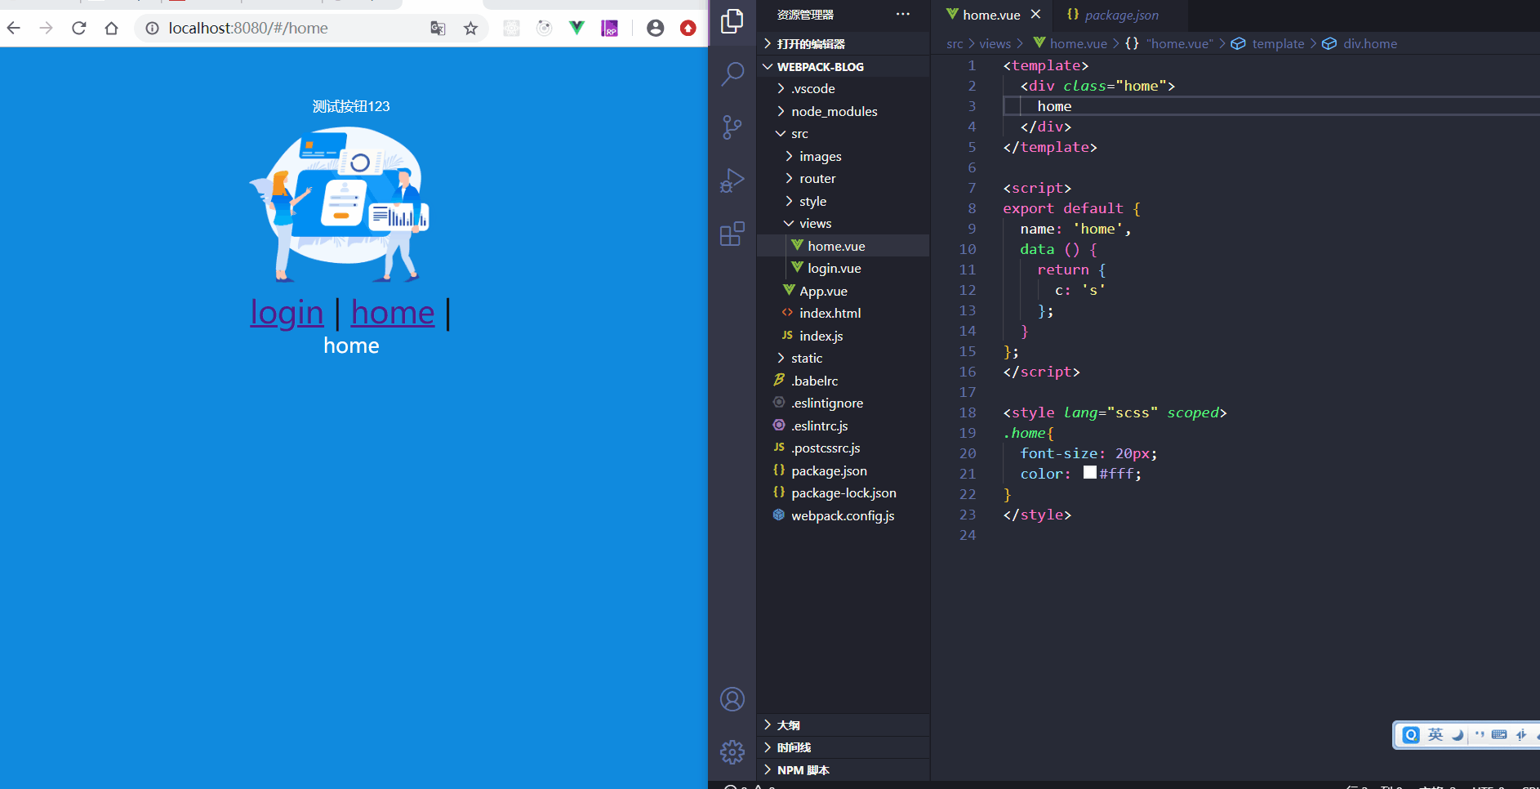Click the Vue Devtools extension icon in Chrome
1540x789 pixels.
[x=576, y=28]
